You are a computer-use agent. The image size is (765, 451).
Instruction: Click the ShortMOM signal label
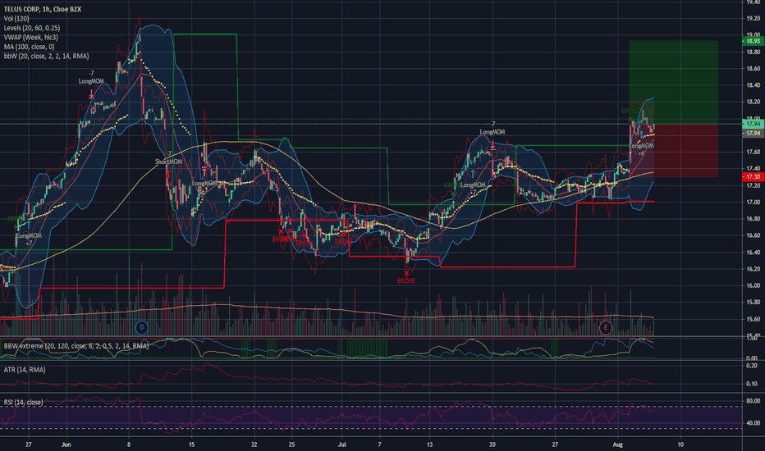[x=169, y=162]
